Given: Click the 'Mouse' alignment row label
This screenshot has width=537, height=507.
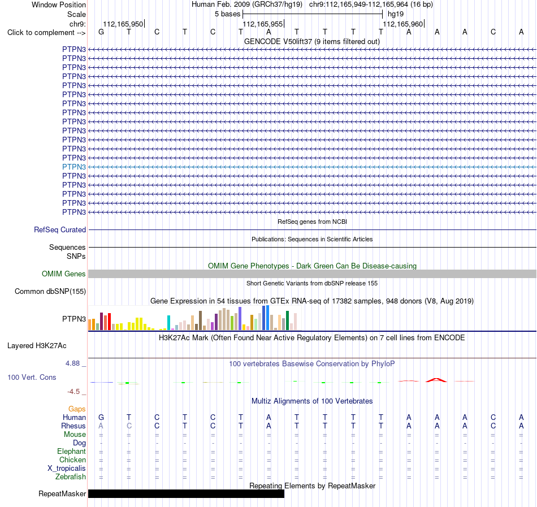Looking at the screenshot, I should click(75, 435).
